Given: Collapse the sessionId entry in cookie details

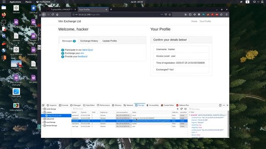Looking at the screenshot, I should point(190,115).
